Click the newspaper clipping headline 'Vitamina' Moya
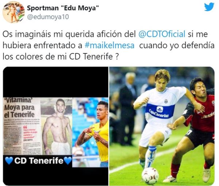The image size is (219, 186). 19,108
